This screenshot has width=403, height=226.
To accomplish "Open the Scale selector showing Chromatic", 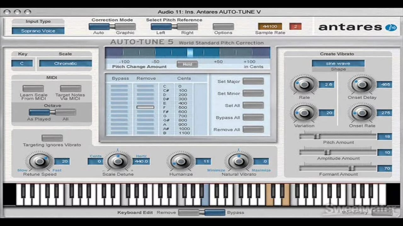I will click(x=65, y=63).
